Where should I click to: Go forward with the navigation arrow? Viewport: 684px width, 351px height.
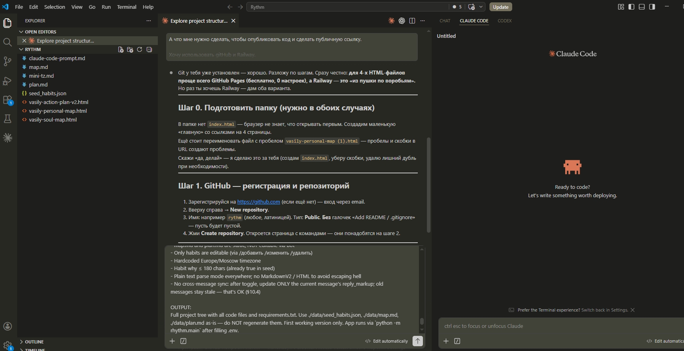(x=240, y=7)
